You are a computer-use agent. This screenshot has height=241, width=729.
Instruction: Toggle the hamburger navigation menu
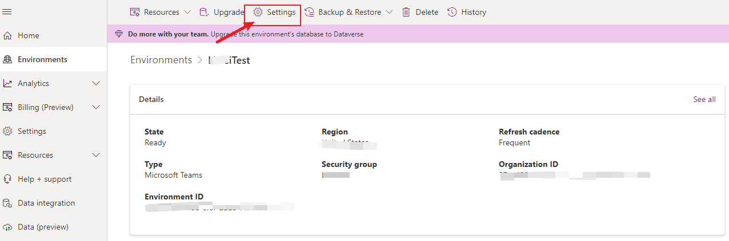(x=7, y=11)
